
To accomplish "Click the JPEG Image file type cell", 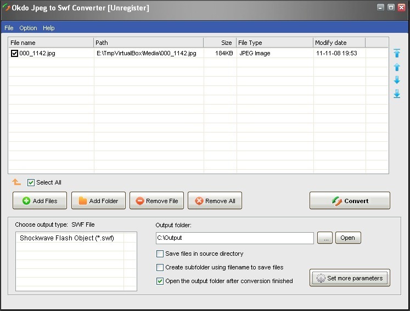I will pos(255,53).
